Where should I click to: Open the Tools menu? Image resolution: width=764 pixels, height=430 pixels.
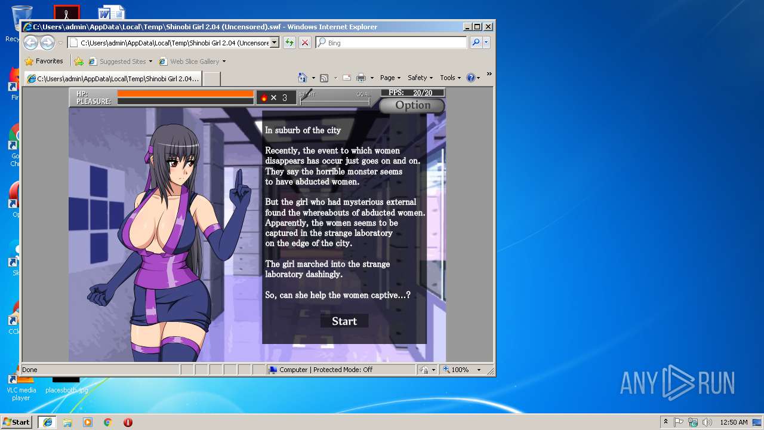pos(451,78)
